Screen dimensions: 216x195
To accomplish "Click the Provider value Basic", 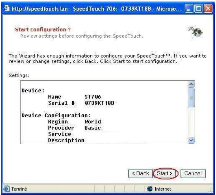I will [93, 128].
